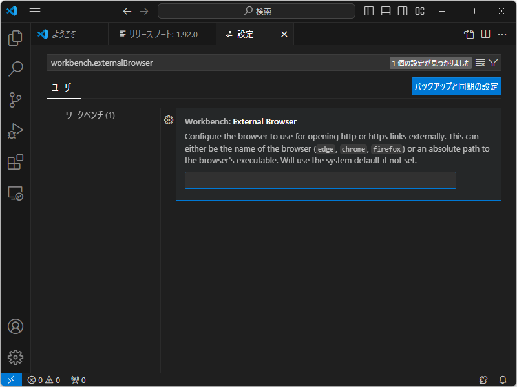The width and height of the screenshot is (517, 387).
Task: Open the editor more actions ellipsis
Action: click(x=502, y=34)
